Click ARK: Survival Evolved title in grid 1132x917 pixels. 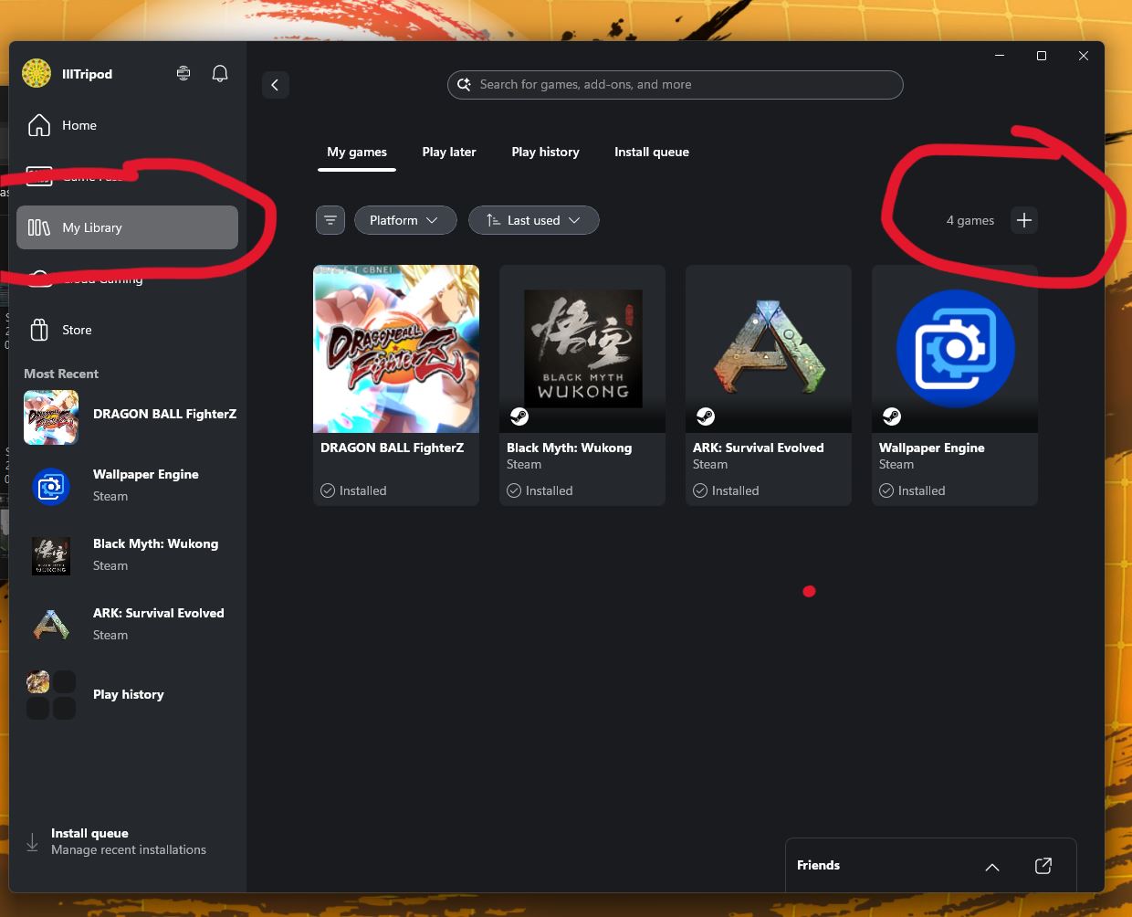(x=759, y=448)
